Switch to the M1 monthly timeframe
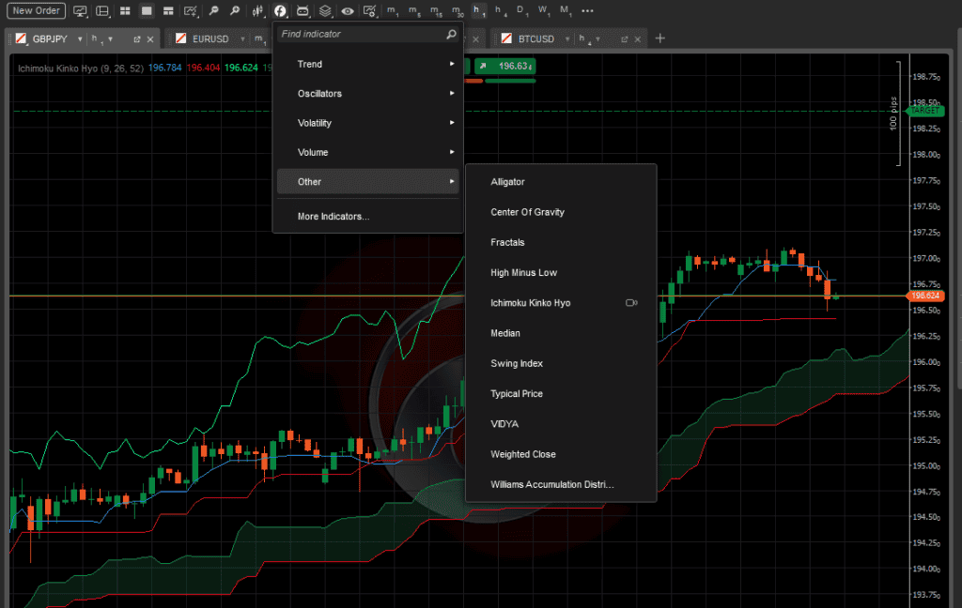This screenshot has width=962, height=608. click(x=565, y=10)
